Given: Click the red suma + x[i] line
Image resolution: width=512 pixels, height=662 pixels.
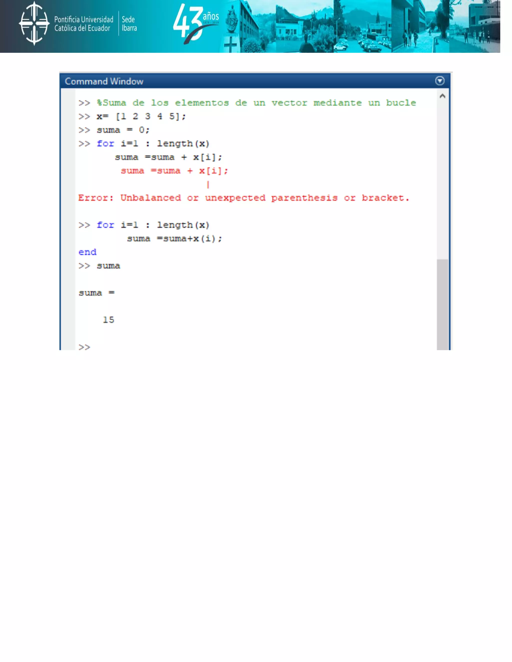Looking at the screenshot, I should [x=174, y=171].
